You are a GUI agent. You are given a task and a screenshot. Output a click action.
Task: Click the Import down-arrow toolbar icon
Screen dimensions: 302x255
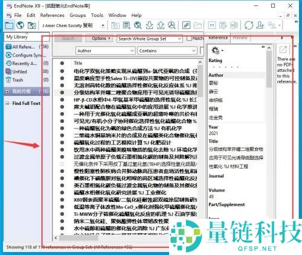pos(149,25)
